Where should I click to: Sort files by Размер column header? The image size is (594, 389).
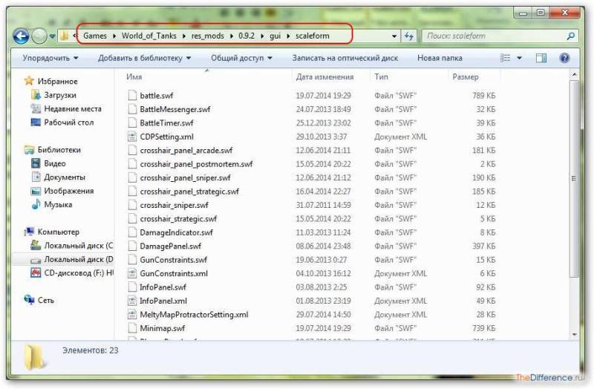point(466,76)
